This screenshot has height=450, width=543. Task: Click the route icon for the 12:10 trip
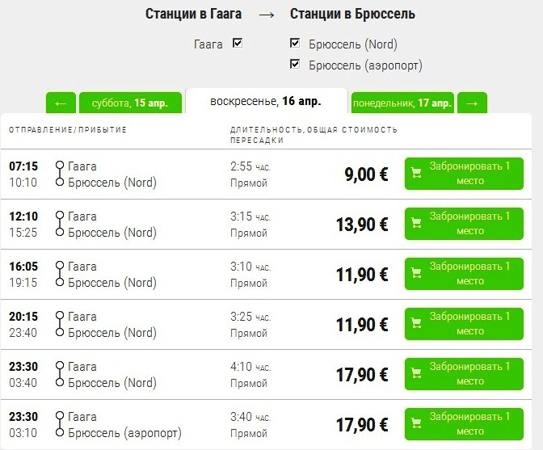pos(59,224)
